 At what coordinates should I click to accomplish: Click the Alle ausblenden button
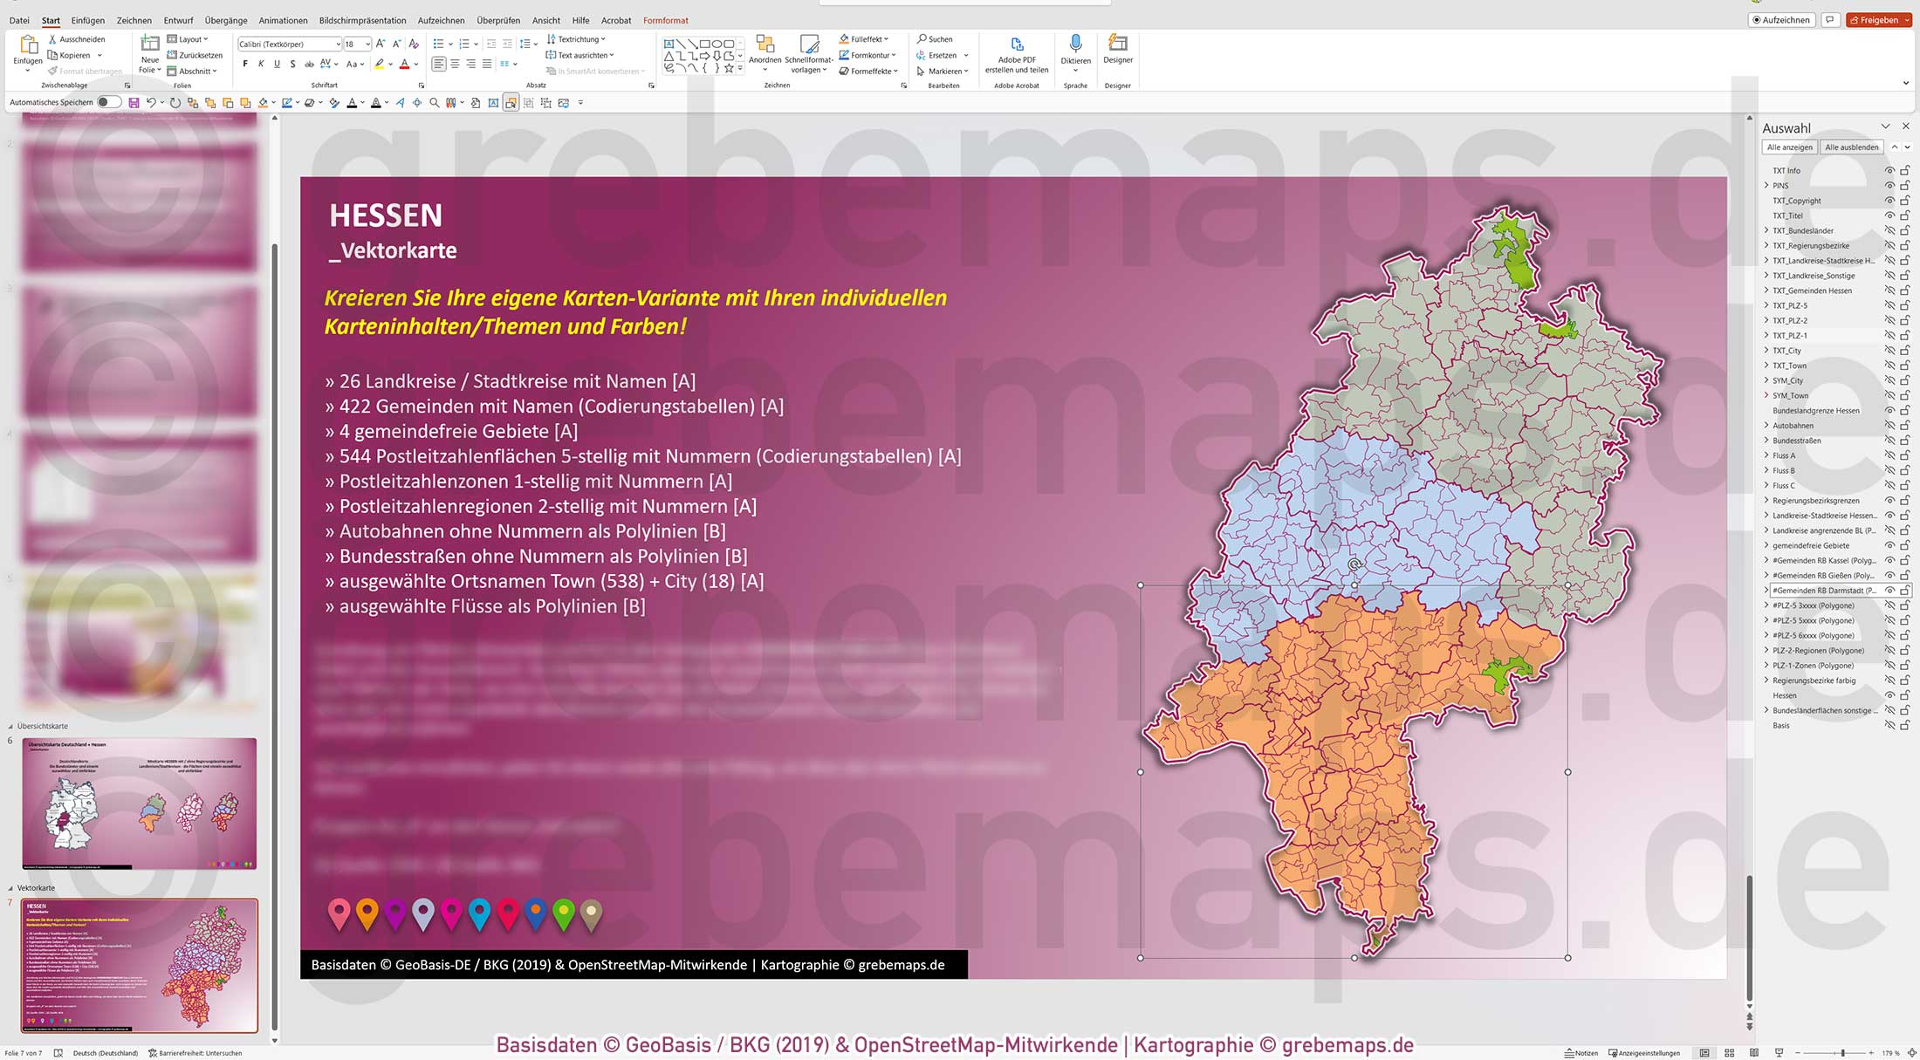point(1851,147)
